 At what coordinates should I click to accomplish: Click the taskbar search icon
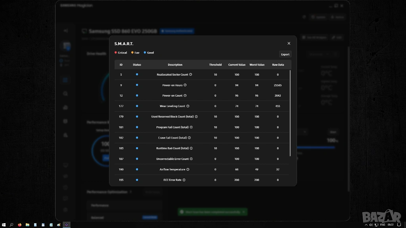point(11,224)
